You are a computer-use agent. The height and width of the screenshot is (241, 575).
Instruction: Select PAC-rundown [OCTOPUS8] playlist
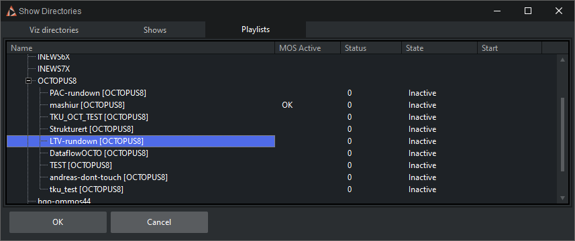tap(98, 93)
